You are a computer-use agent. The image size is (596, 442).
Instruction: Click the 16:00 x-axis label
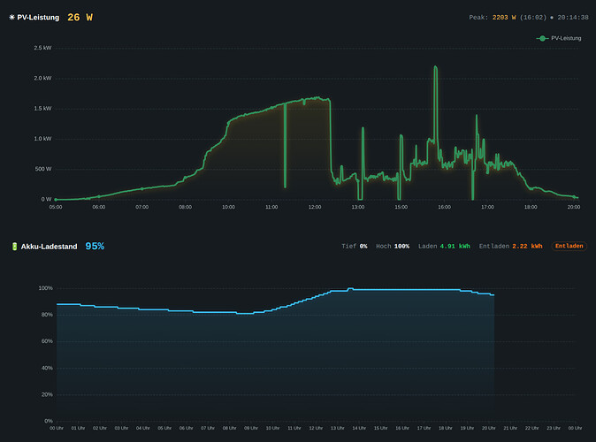tap(444, 207)
